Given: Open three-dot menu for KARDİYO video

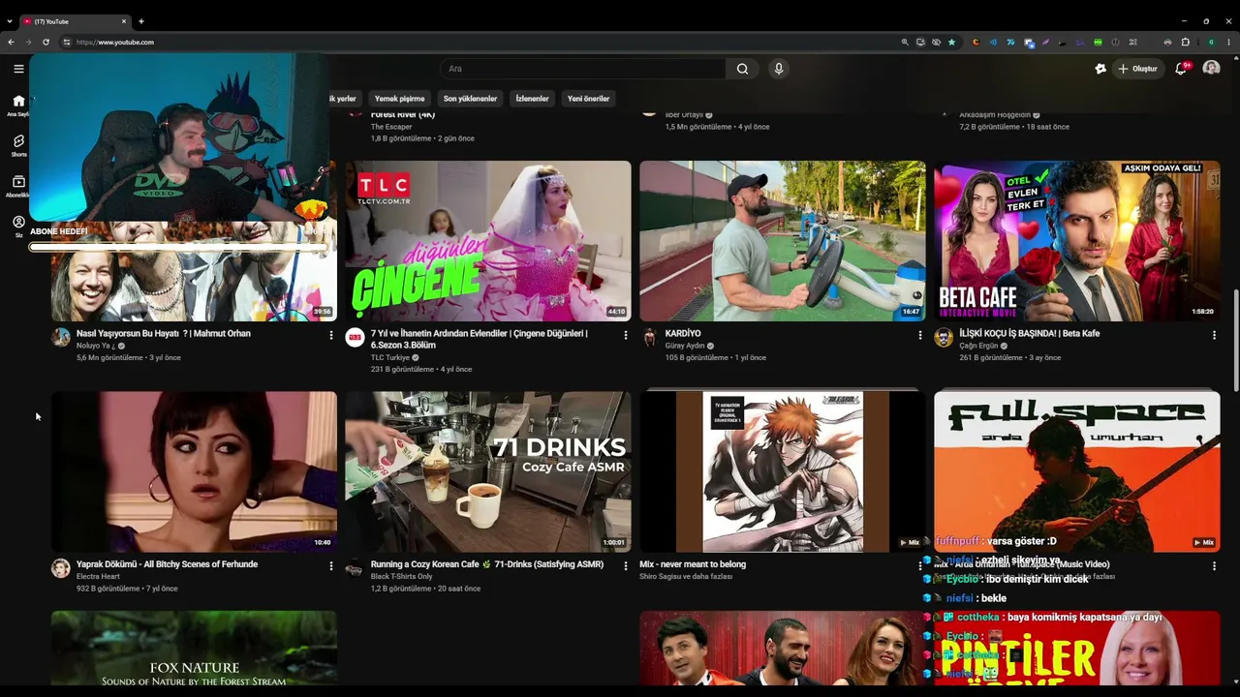Looking at the screenshot, I should [919, 335].
